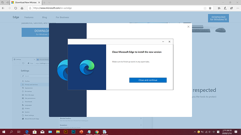Open the notepad-style app on taskbar
Viewport: 241px width, 135px height.
tap(89, 132)
